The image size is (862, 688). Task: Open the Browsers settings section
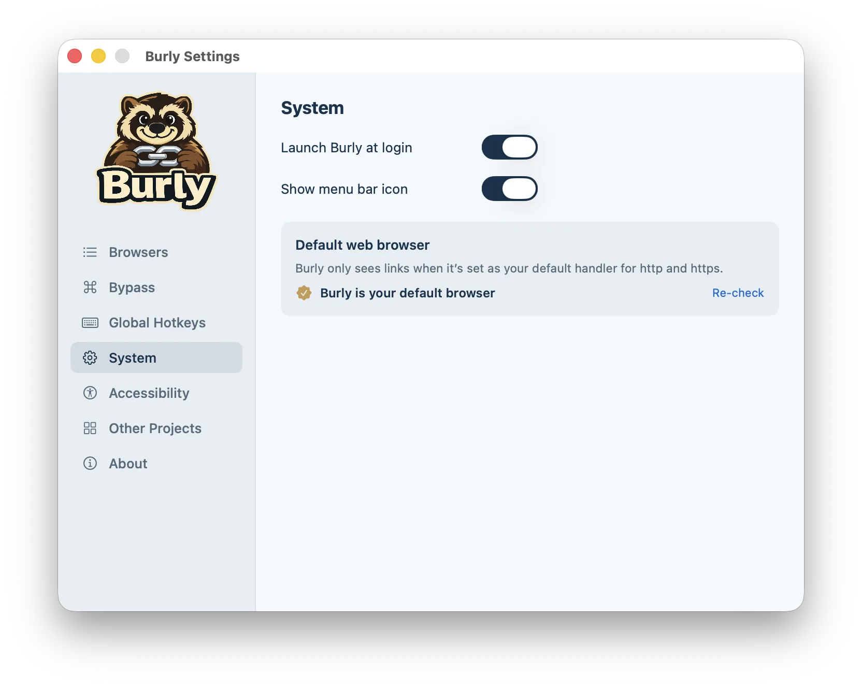click(156, 252)
